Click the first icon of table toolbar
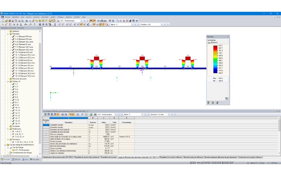 click(x=45, y=114)
